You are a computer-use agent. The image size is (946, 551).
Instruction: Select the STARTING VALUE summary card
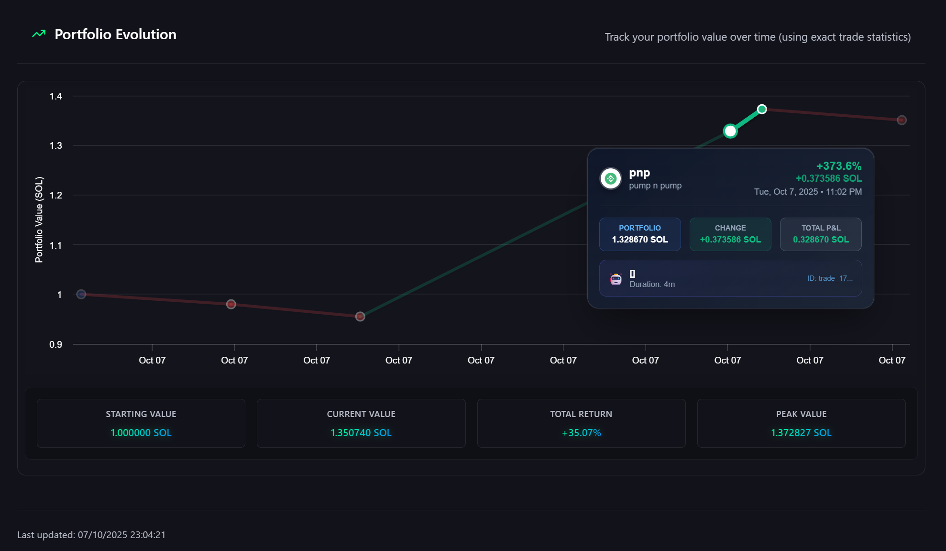tap(141, 423)
